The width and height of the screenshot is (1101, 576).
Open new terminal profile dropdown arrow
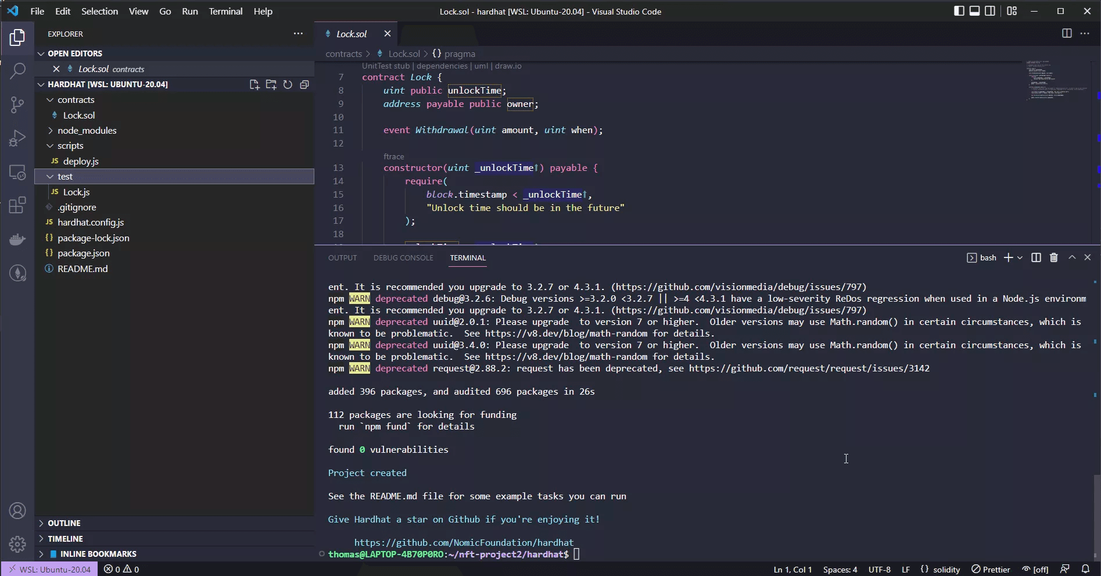click(1020, 257)
